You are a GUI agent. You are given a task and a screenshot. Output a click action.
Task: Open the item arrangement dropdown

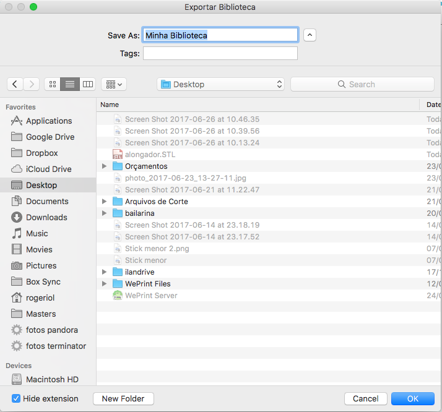coord(114,84)
